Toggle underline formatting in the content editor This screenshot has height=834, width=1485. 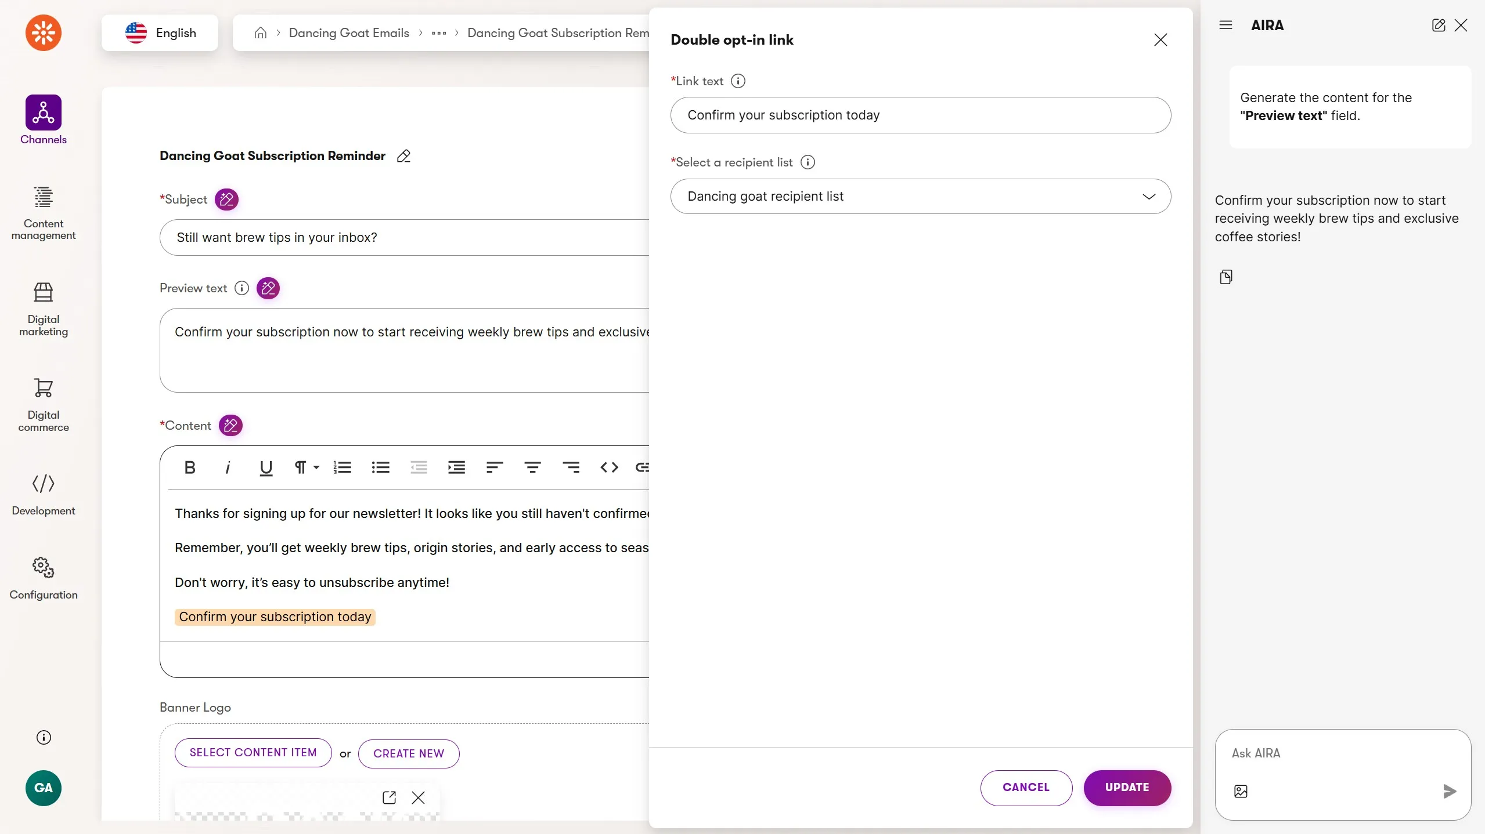point(266,467)
